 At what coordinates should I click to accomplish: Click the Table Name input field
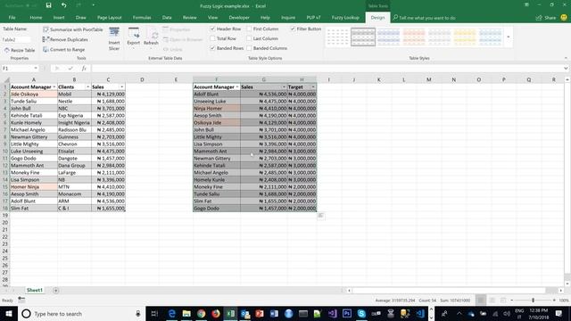coord(16,39)
